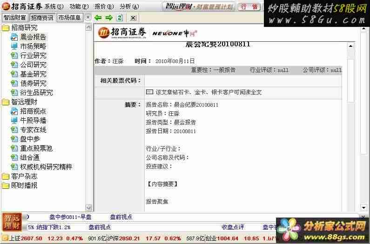
Task: Click the report's inner scrollbar thumb
Action: point(351,80)
